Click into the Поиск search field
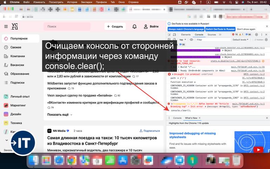Image resolution: width=270 pixels, height=169 pixels. tap(67, 26)
